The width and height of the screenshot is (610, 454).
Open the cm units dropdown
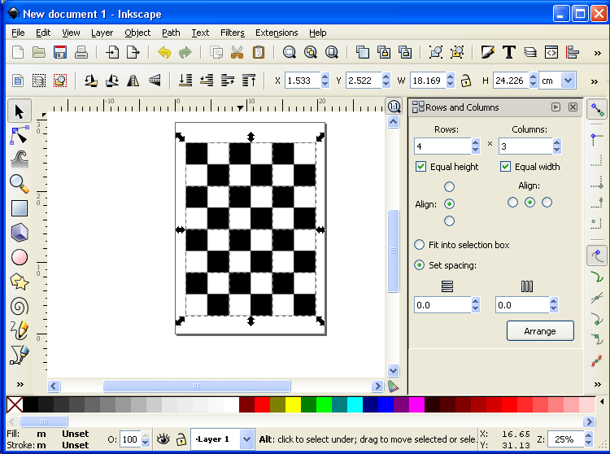(568, 81)
